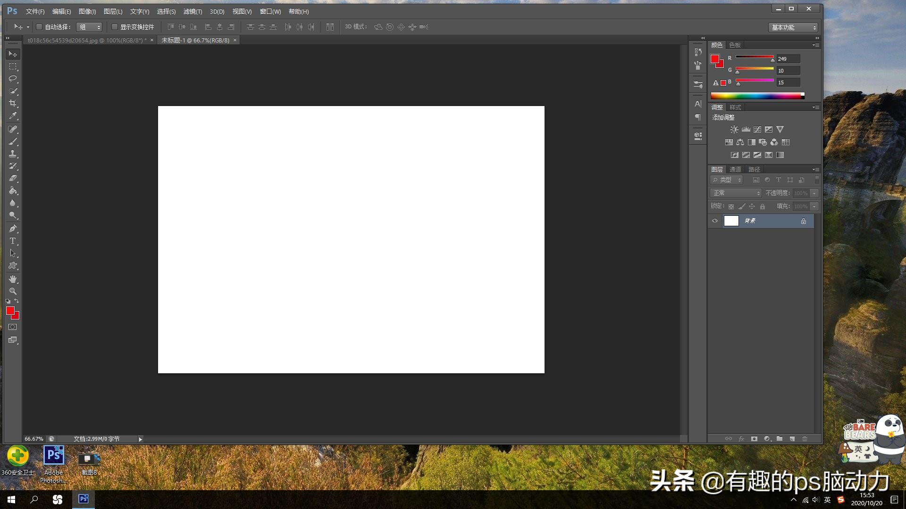Open the 滤镜(T) menu
906x509 pixels.
[x=193, y=11]
